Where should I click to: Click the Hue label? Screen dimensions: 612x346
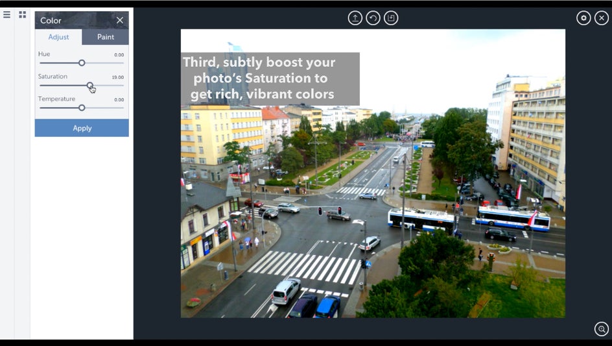[x=44, y=54]
